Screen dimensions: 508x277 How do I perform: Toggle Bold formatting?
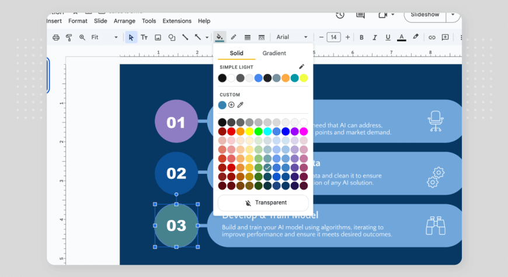tap(361, 37)
